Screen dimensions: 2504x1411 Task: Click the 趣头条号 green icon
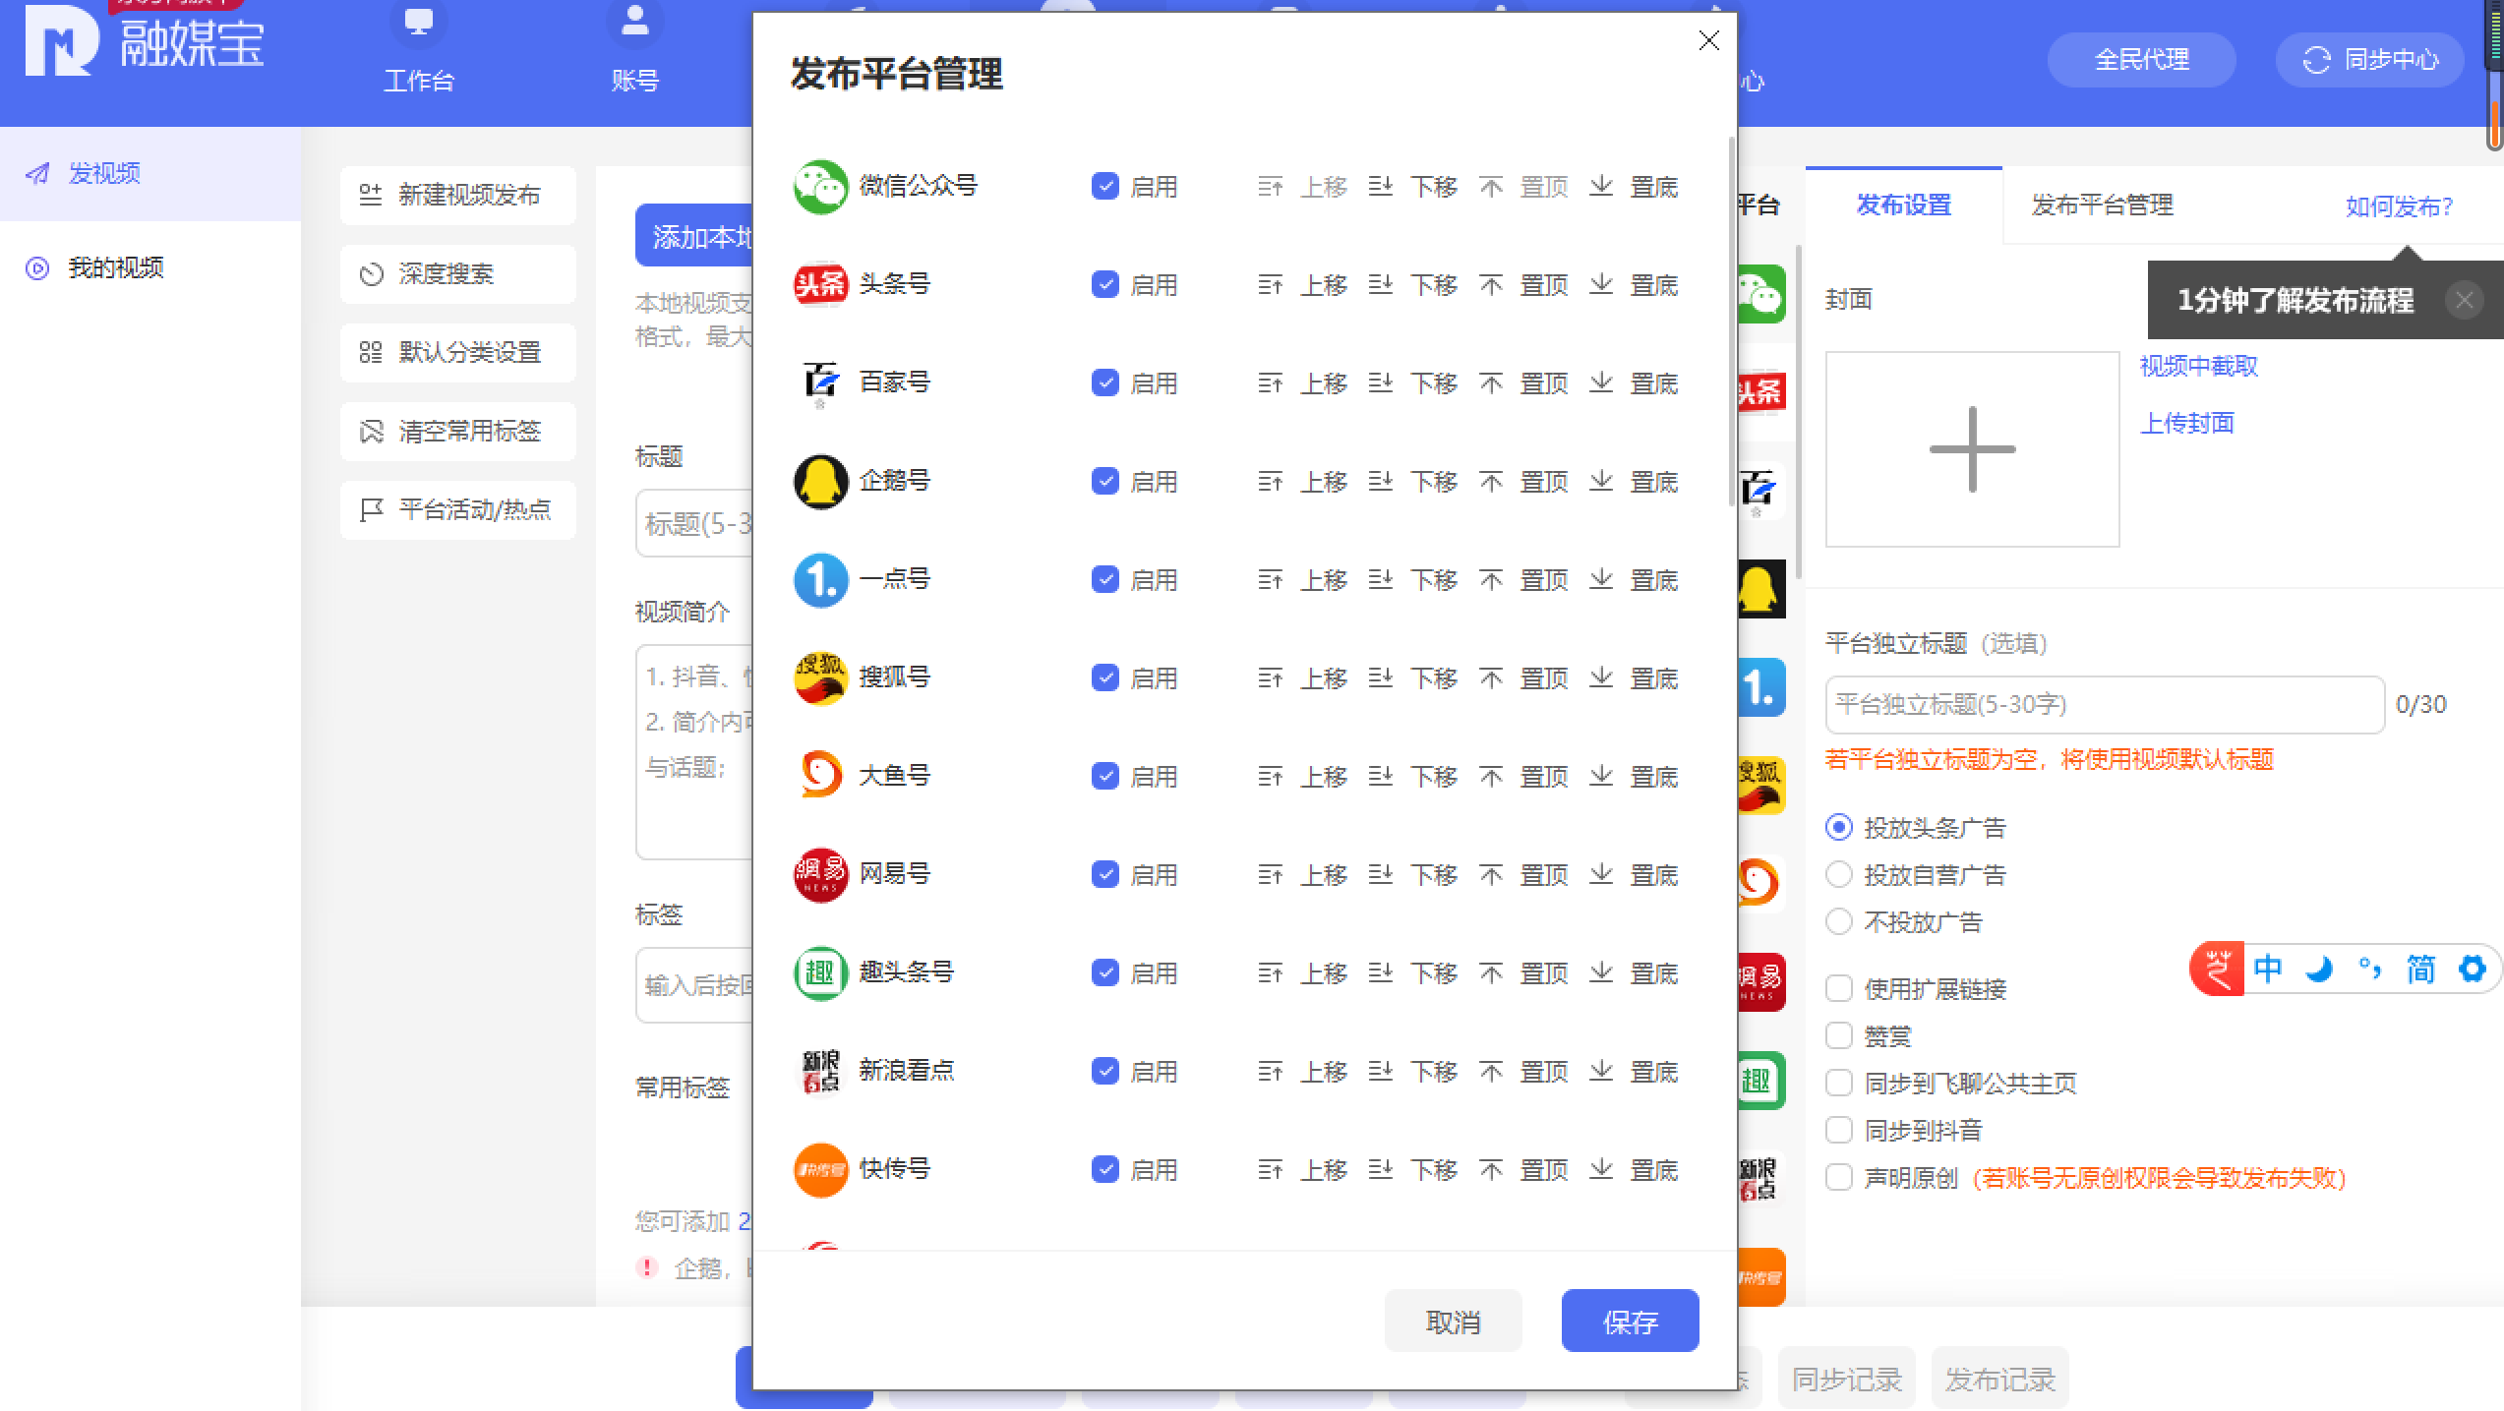point(820,973)
